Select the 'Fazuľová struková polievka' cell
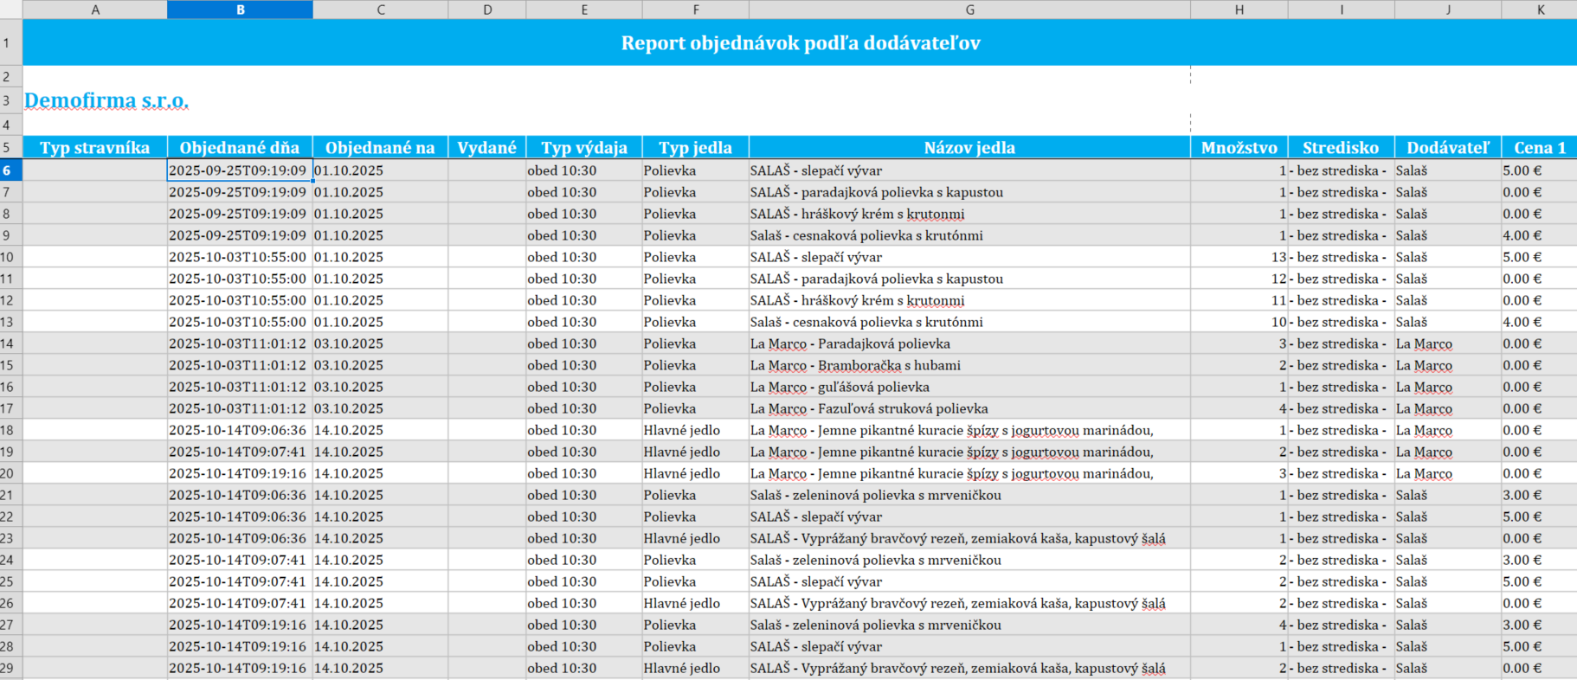This screenshot has height=680, width=1577. tap(869, 408)
